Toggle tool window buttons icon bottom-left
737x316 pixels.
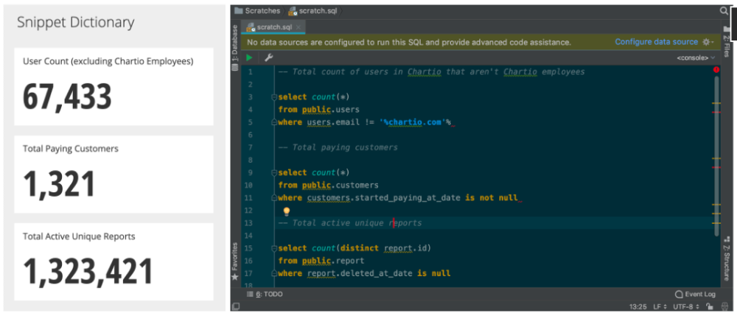[236, 306]
